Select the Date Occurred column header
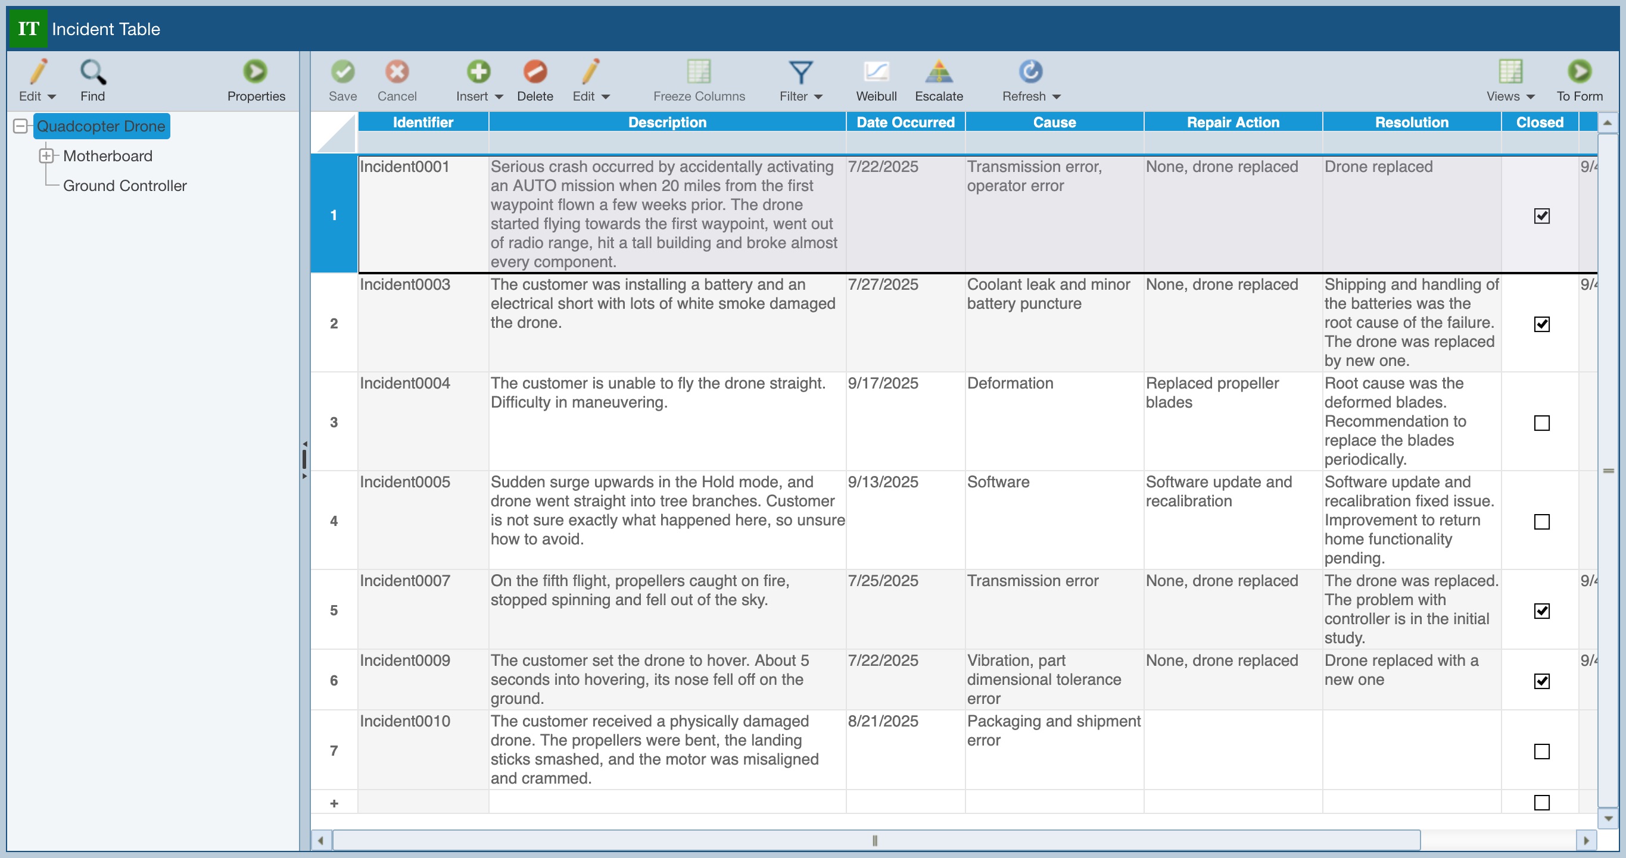 point(905,123)
